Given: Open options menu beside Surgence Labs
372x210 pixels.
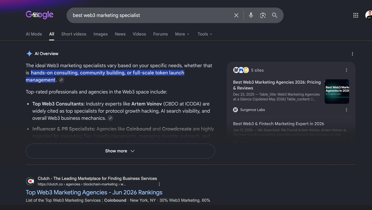Looking at the screenshot, I should click(x=346, y=110).
